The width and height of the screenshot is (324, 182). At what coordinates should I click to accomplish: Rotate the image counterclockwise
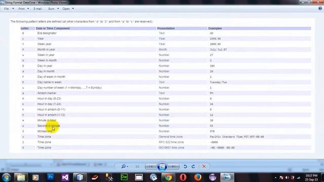[x=185, y=166]
